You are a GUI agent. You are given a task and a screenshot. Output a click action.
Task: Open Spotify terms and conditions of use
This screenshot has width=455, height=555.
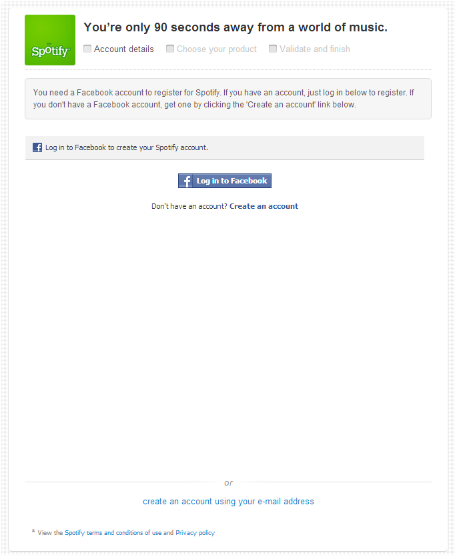(x=113, y=533)
